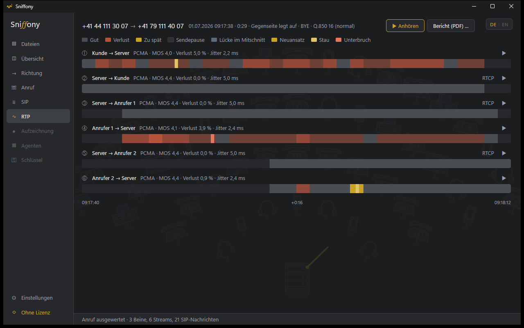Click the Kunde → Server stream timeline bar

296,64
